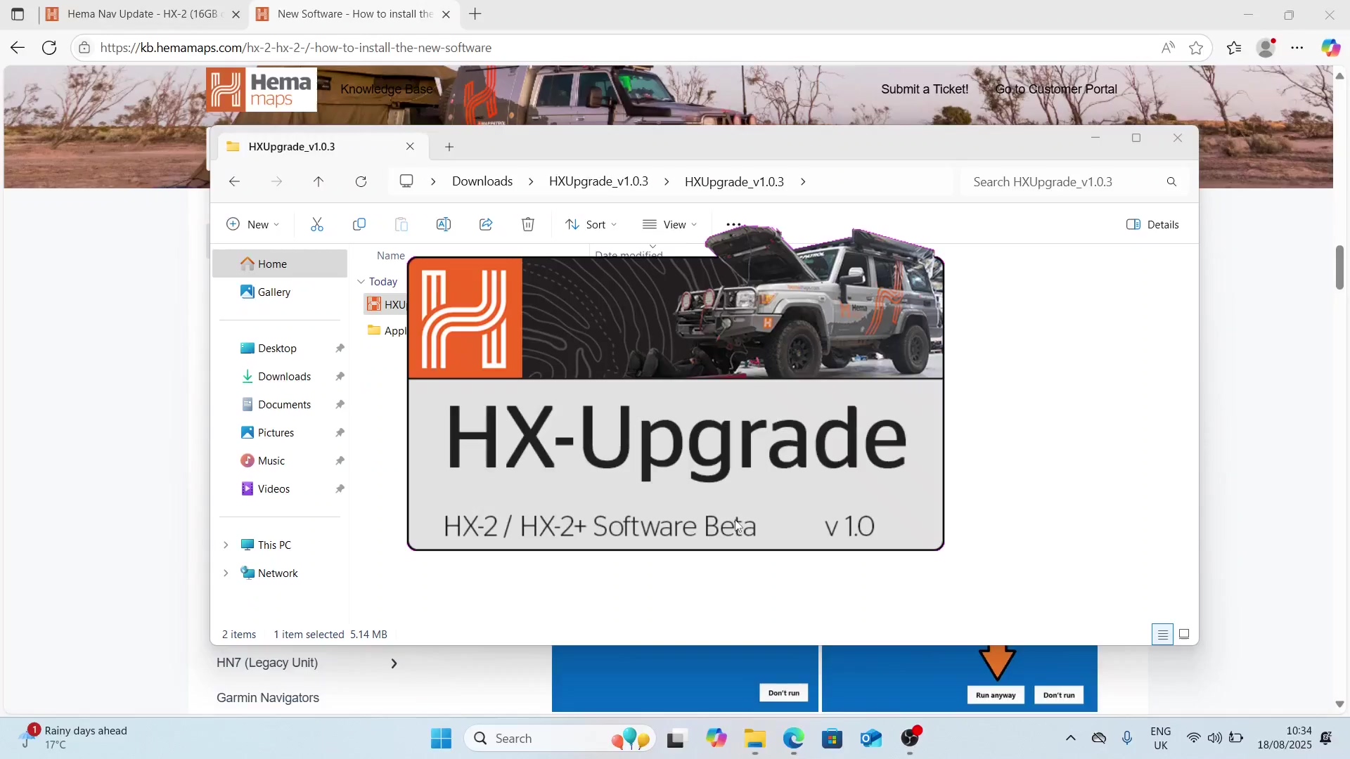Switch to Hema Nav Update browser tab
The width and height of the screenshot is (1350, 759).
[x=141, y=14]
